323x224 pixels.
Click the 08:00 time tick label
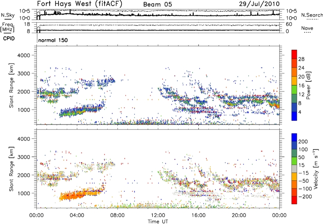117,216
